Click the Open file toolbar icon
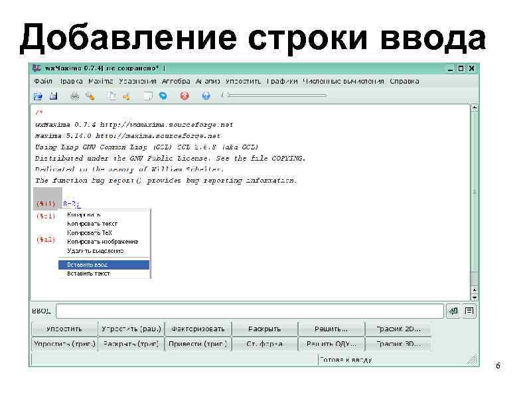Viewport: 527px width, 395px height. (38, 96)
